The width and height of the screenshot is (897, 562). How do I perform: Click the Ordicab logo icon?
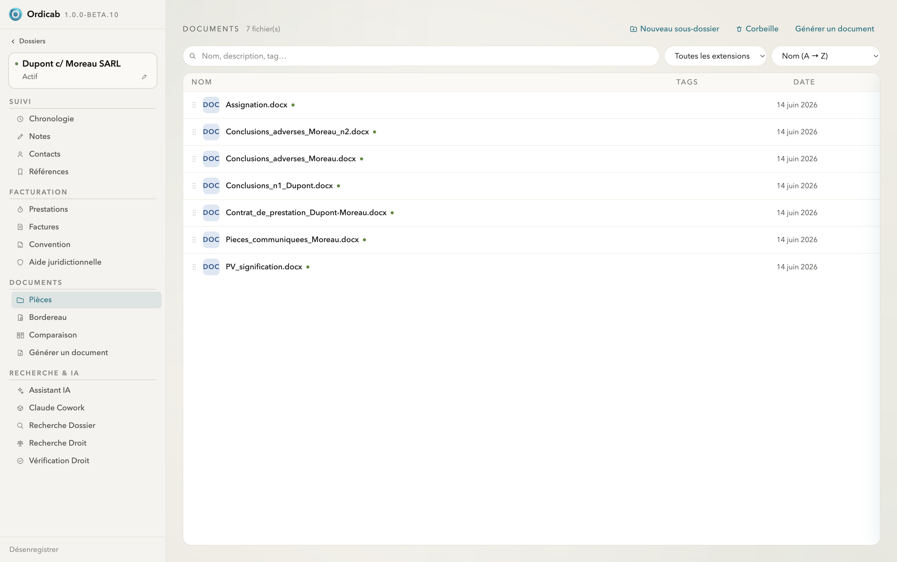[x=15, y=14]
